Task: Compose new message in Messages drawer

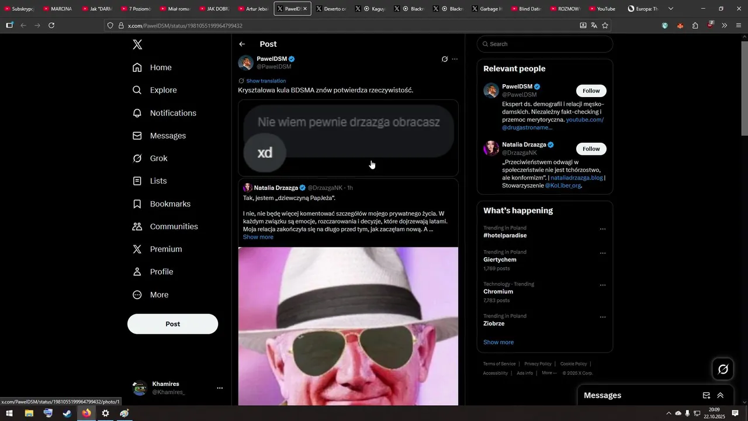Action: tap(706, 396)
